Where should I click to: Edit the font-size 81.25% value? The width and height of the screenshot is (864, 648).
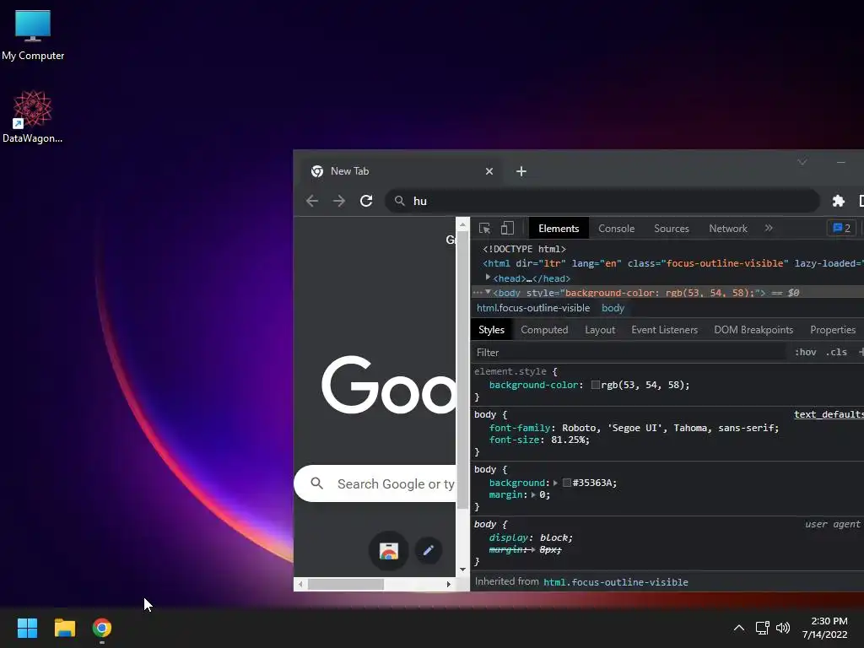(x=570, y=440)
